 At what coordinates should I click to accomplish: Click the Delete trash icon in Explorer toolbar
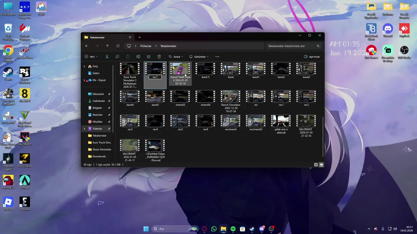point(159,57)
